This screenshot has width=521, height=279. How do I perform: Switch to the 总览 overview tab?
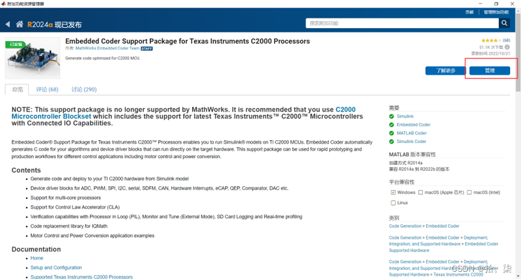point(17,90)
